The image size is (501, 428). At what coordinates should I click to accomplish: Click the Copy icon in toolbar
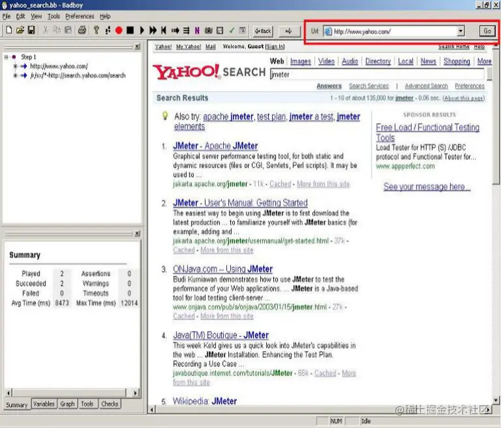[57, 31]
